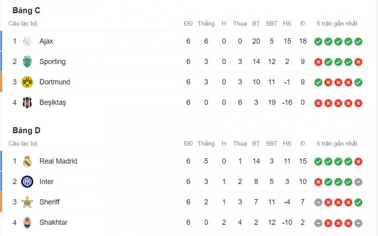Click Sheriff's green win icon
378x236 pixels.
[358, 202]
